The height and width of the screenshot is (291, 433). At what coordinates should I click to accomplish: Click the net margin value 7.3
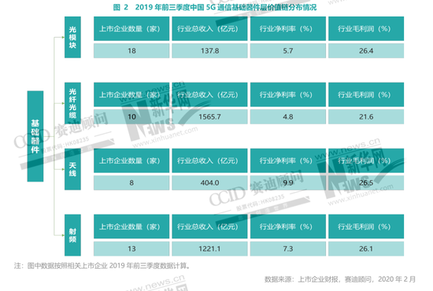(x=288, y=249)
